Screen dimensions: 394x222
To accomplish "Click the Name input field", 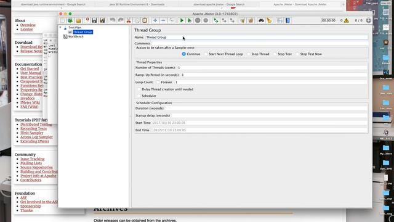I will pos(257,37).
